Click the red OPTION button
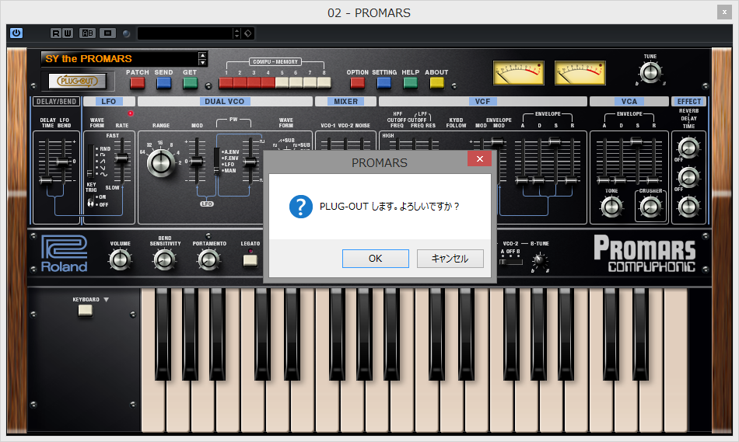Screen dimensions: 739x442 coord(357,83)
